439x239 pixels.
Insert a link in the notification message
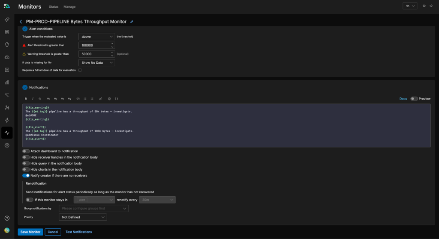[x=101, y=99]
